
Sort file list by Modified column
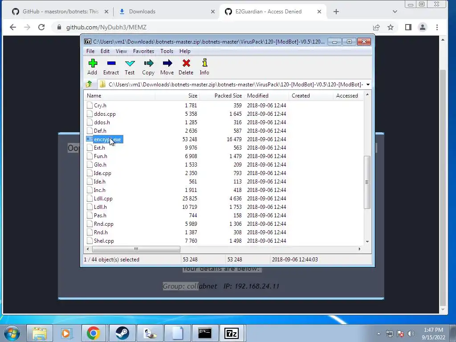point(266,96)
